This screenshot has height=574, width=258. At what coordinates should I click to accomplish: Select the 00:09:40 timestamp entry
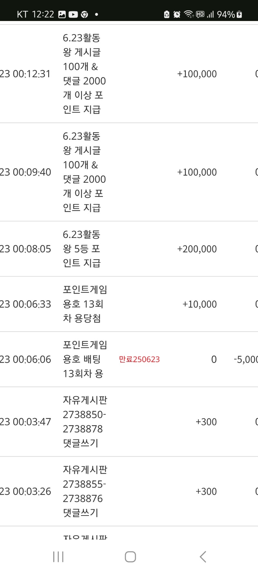(x=25, y=172)
